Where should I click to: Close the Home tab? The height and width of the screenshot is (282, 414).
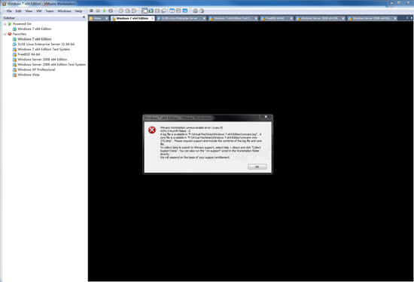(107, 18)
